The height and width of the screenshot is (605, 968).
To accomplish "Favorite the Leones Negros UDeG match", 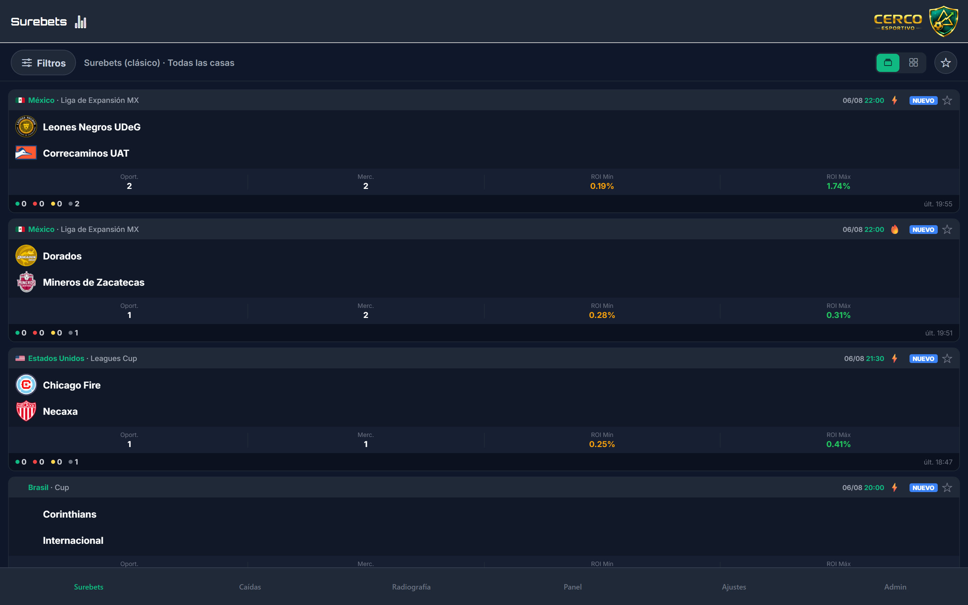I will pos(947,100).
